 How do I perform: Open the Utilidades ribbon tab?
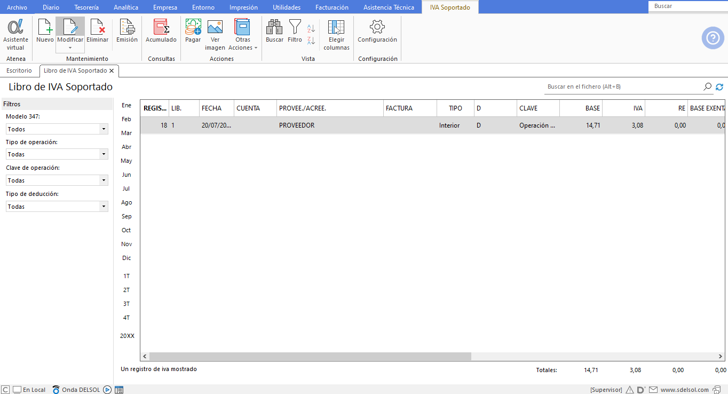287,7
